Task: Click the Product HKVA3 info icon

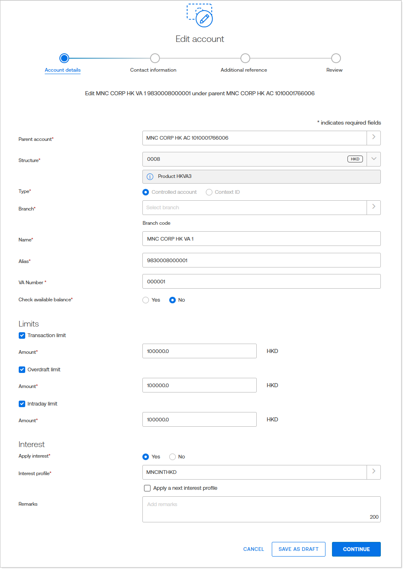Action: click(x=150, y=177)
